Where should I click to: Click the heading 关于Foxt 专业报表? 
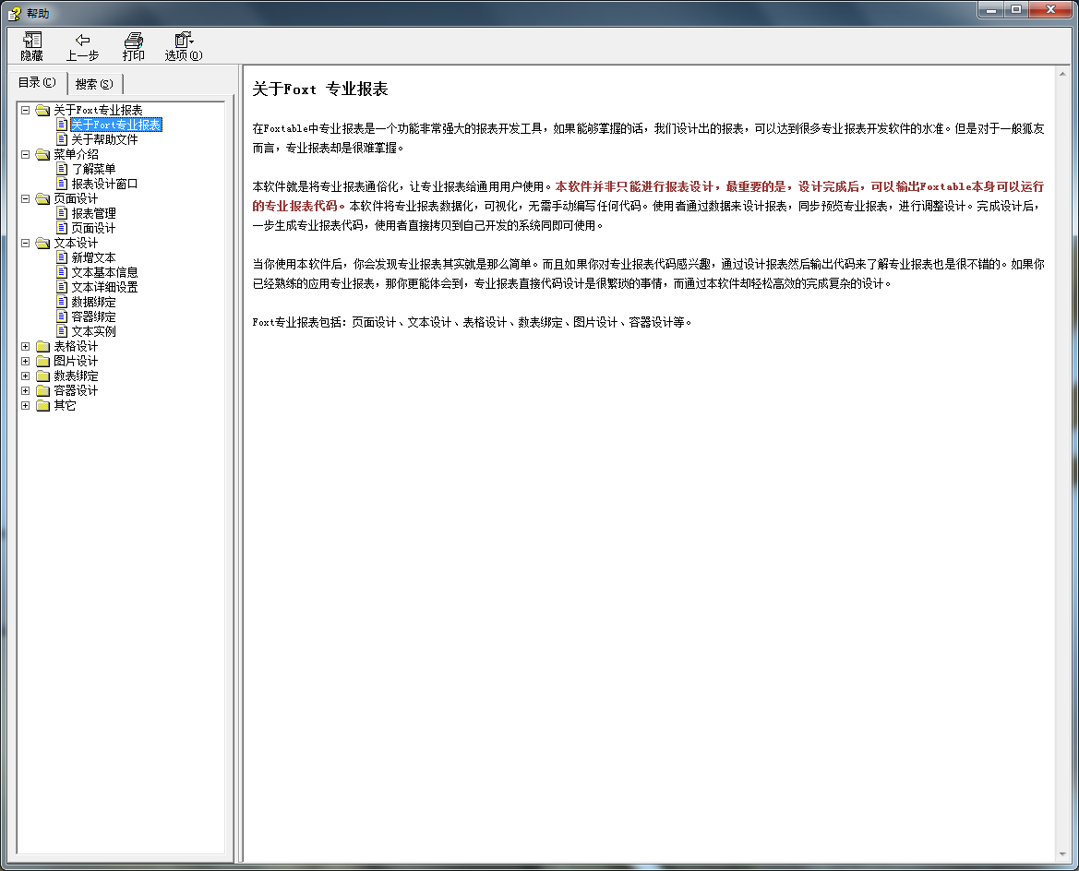[x=320, y=89]
